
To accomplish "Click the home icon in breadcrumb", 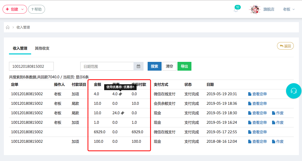I will (x=8, y=27).
